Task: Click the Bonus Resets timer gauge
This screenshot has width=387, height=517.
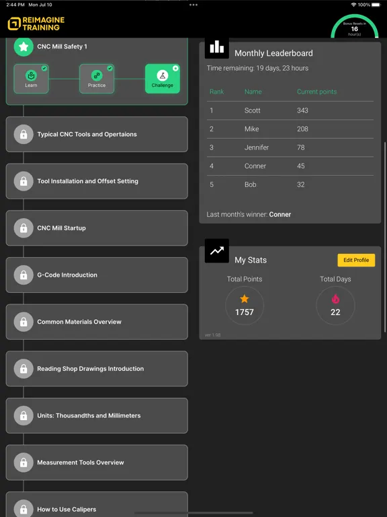Action: (x=355, y=26)
